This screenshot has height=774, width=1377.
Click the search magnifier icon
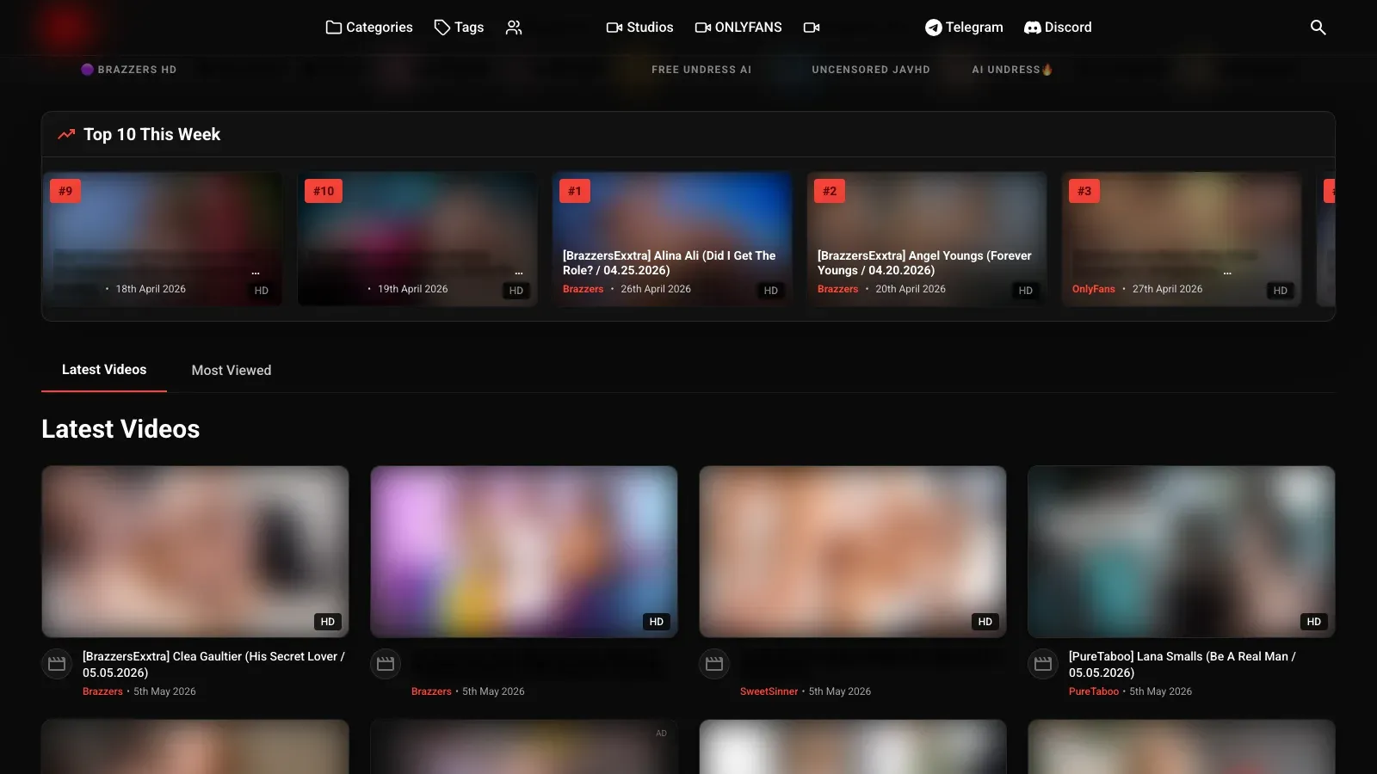pyautogui.click(x=1318, y=28)
